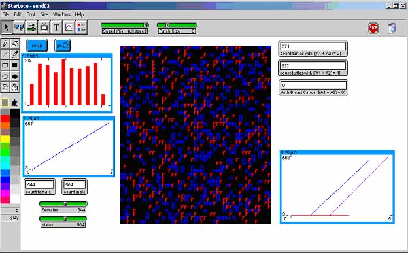The image size is (408, 253).
Task: Select the arrow pointer tool
Action: coord(7,27)
